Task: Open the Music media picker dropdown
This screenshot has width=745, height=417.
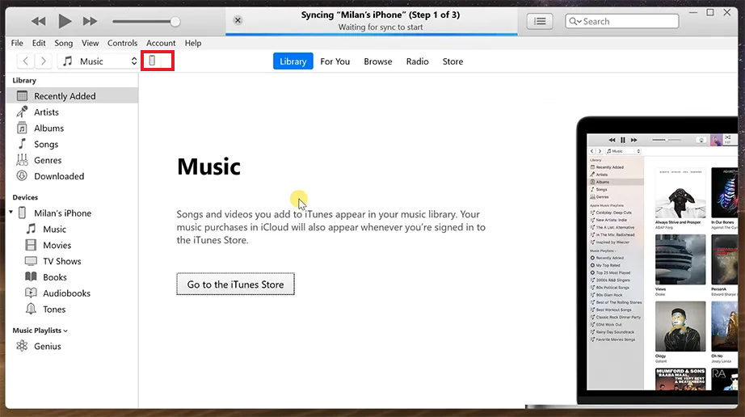Action: point(99,61)
